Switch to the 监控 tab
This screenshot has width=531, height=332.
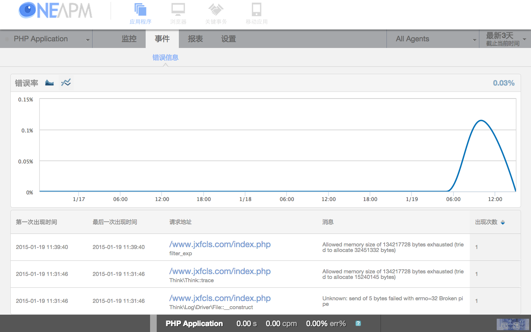[129, 39]
